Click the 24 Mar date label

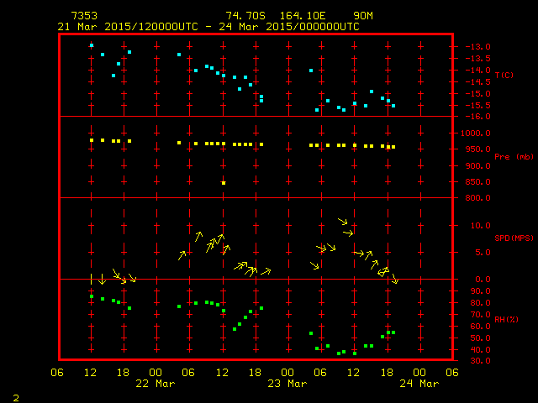pyautogui.click(x=419, y=383)
